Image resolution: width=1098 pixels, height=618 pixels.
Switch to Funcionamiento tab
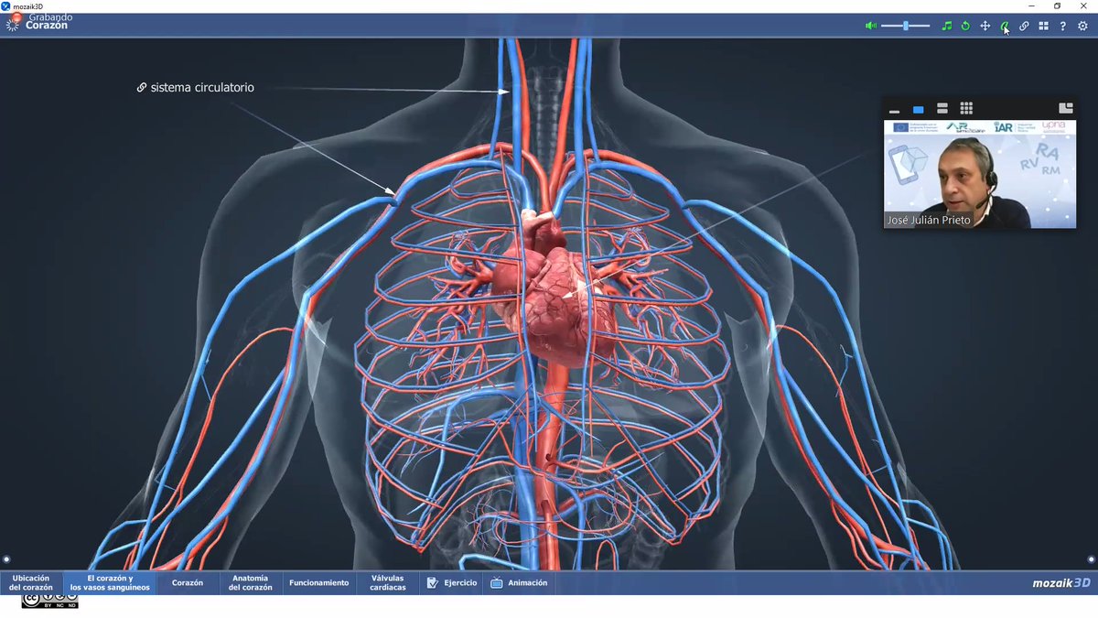(319, 583)
